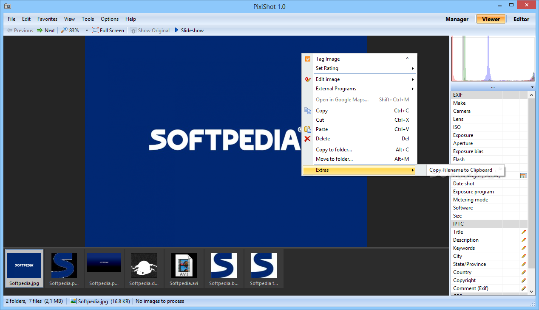Open the File menu
Image resolution: width=539 pixels, height=310 pixels.
(x=11, y=19)
